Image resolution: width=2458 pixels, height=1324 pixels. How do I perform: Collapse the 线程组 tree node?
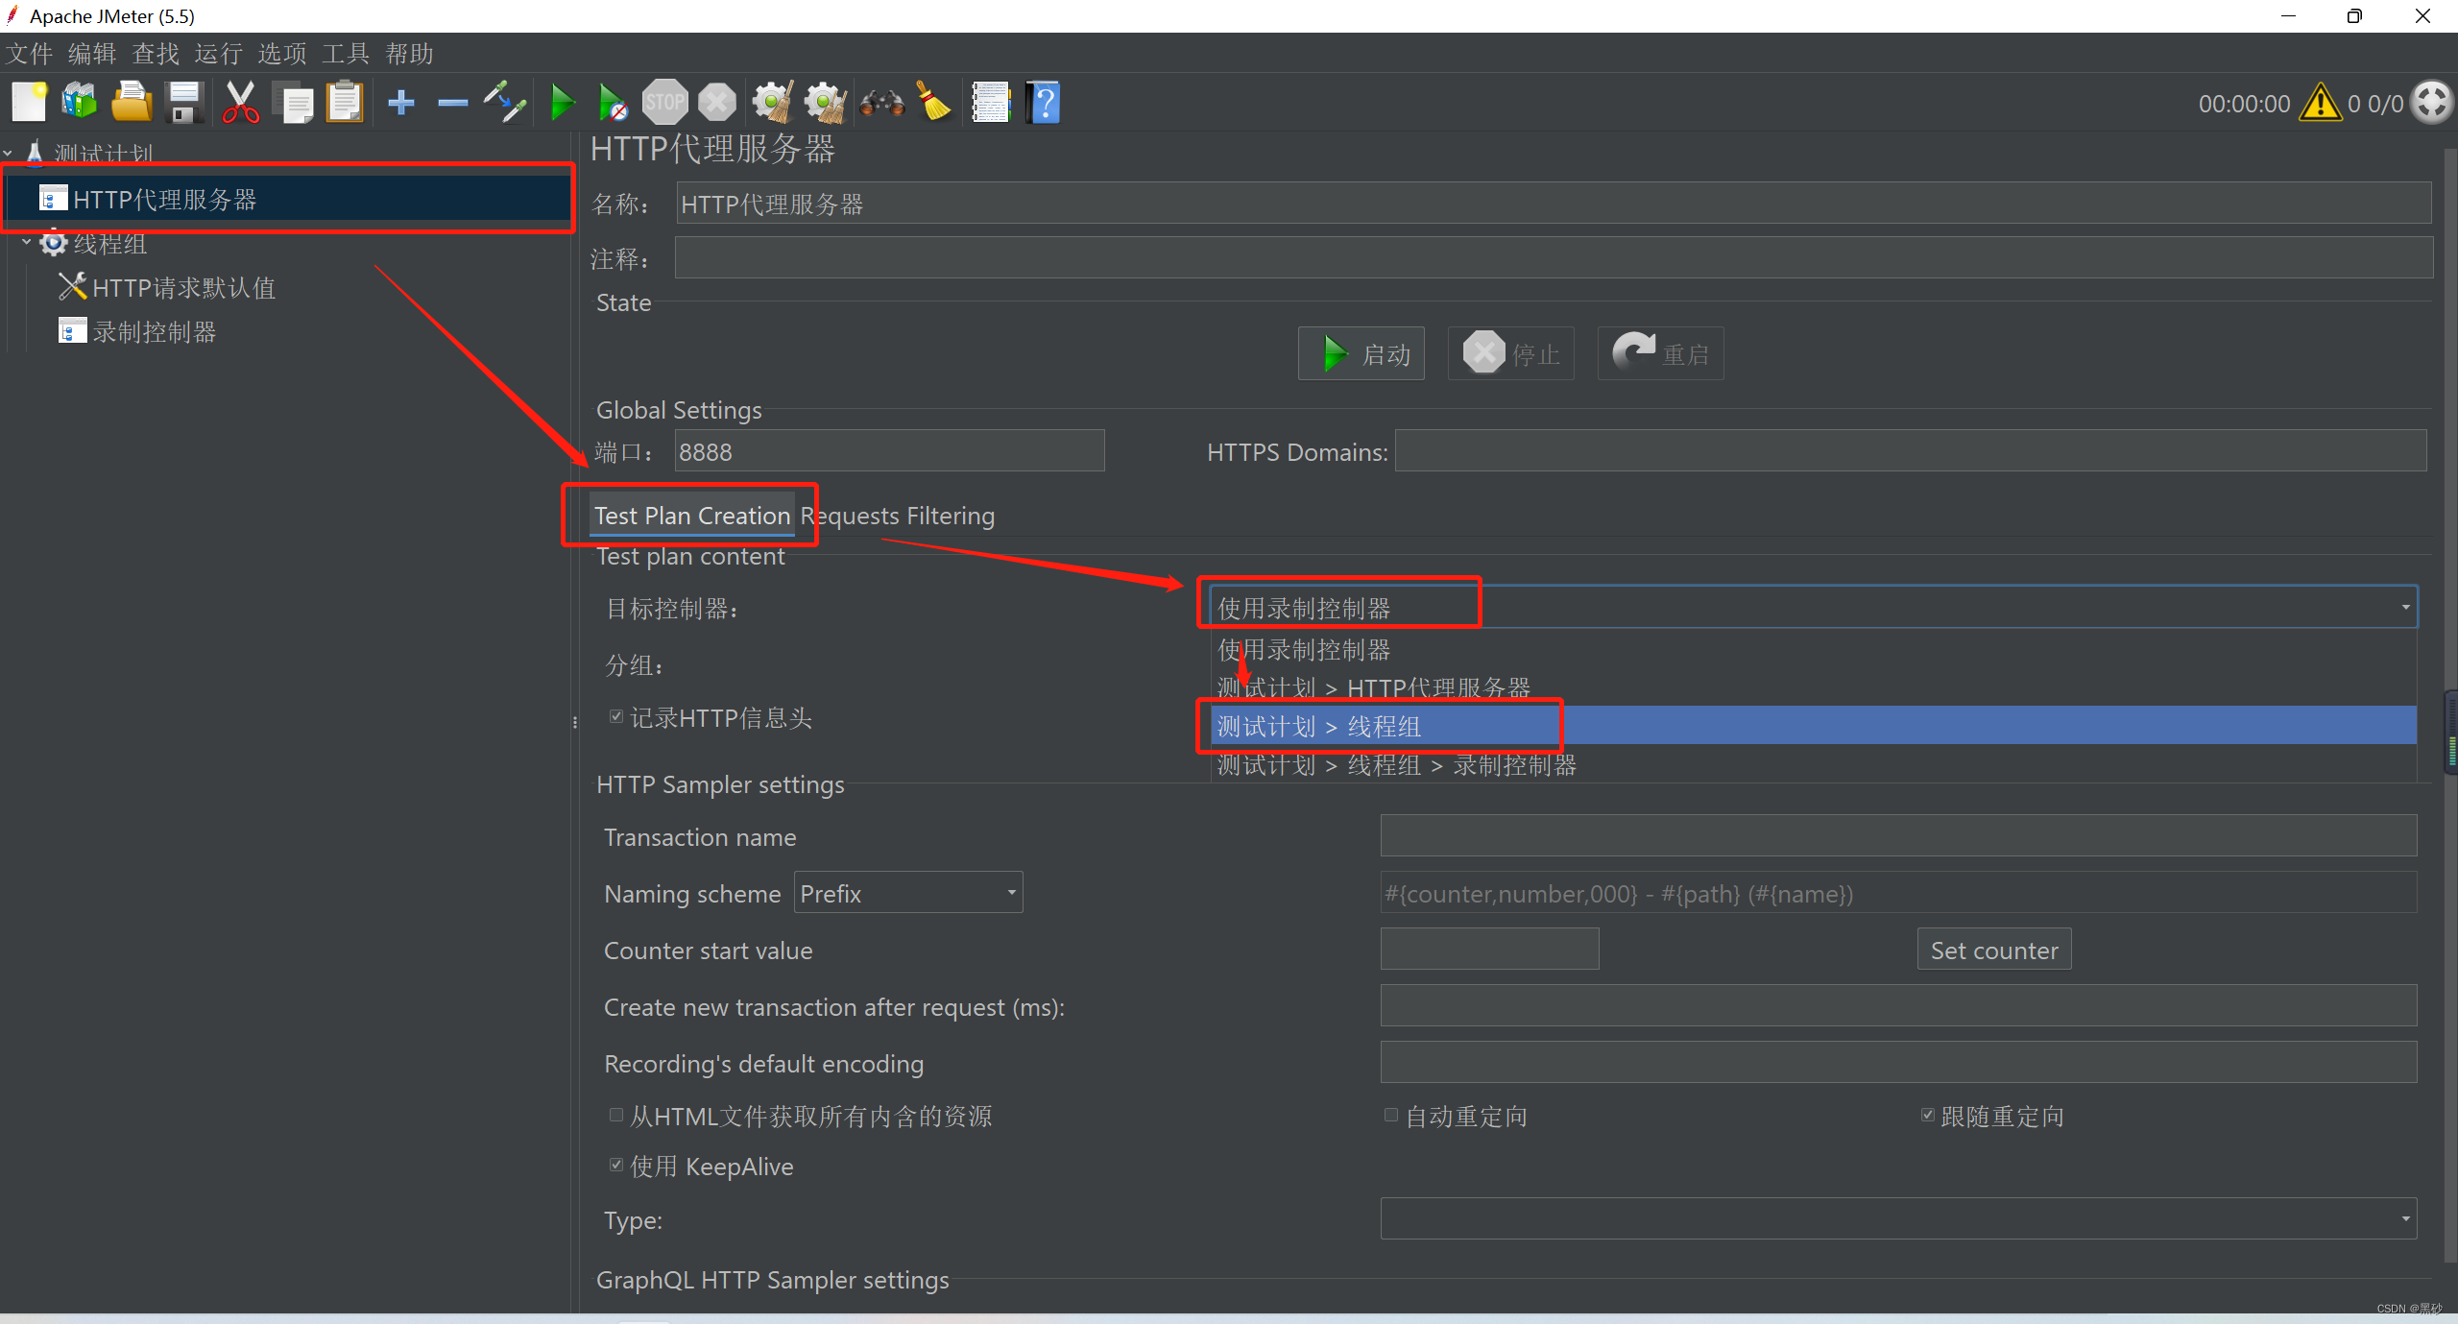[x=27, y=242]
